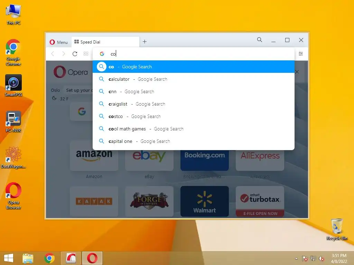
Task: Click the taskbar clock showing 3:51 PM
Action: pos(339,258)
